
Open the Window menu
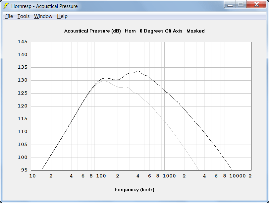[43, 16]
